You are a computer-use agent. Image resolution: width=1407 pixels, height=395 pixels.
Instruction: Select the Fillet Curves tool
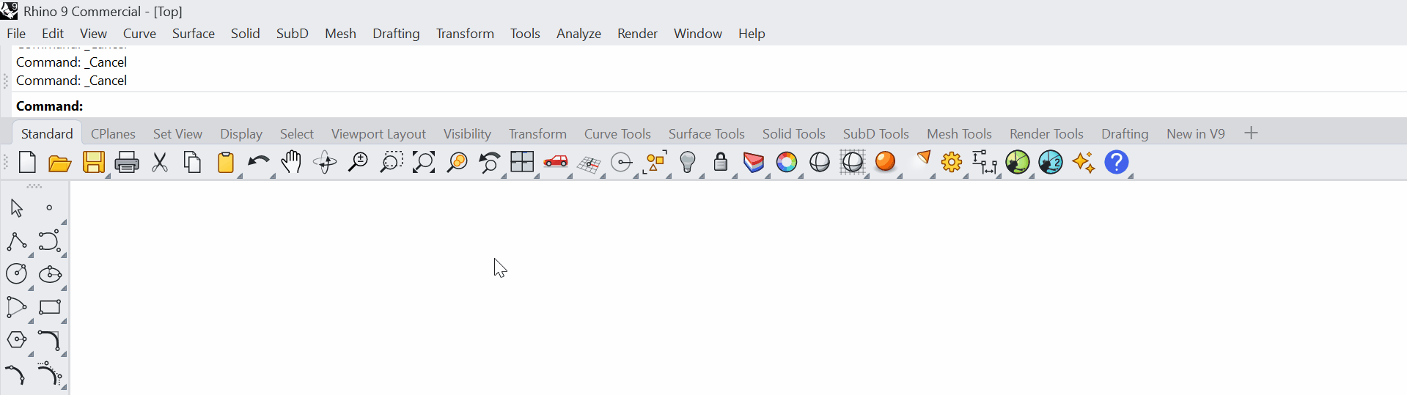pyautogui.click(x=49, y=340)
